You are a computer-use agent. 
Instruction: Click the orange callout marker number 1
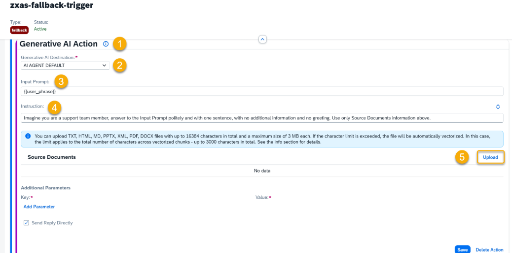click(119, 44)
